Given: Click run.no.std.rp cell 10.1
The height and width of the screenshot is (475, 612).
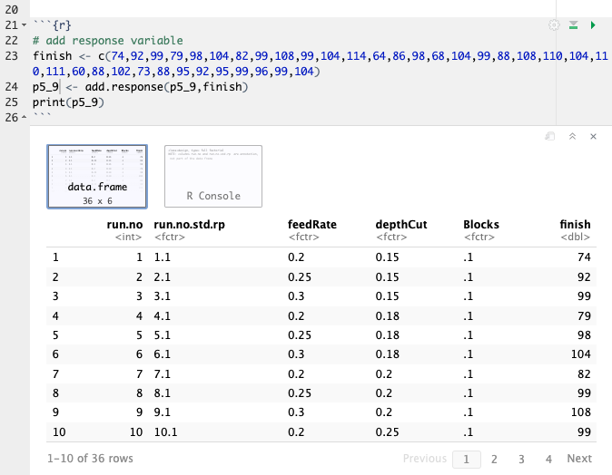Looking at the screenshot, I should click(x=165, y=432).
